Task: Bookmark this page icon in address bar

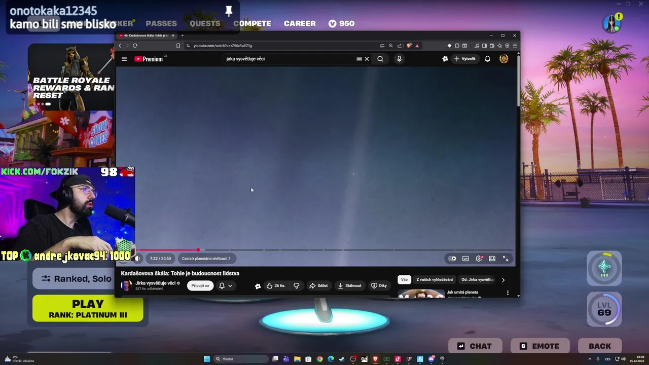Action: (x=178, y=46)
